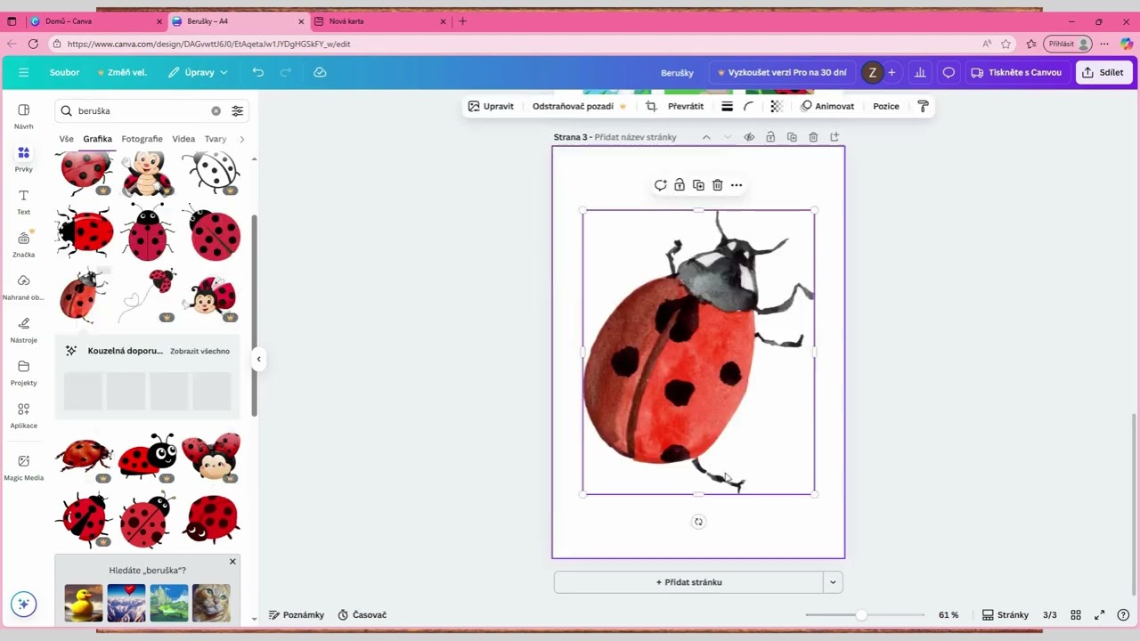Open the Projekty panel
Viewport: 1140px width, 641px height.
(x=24, y=372)
